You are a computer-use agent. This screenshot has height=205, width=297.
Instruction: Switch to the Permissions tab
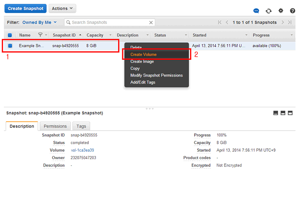[x=55, y=126]
